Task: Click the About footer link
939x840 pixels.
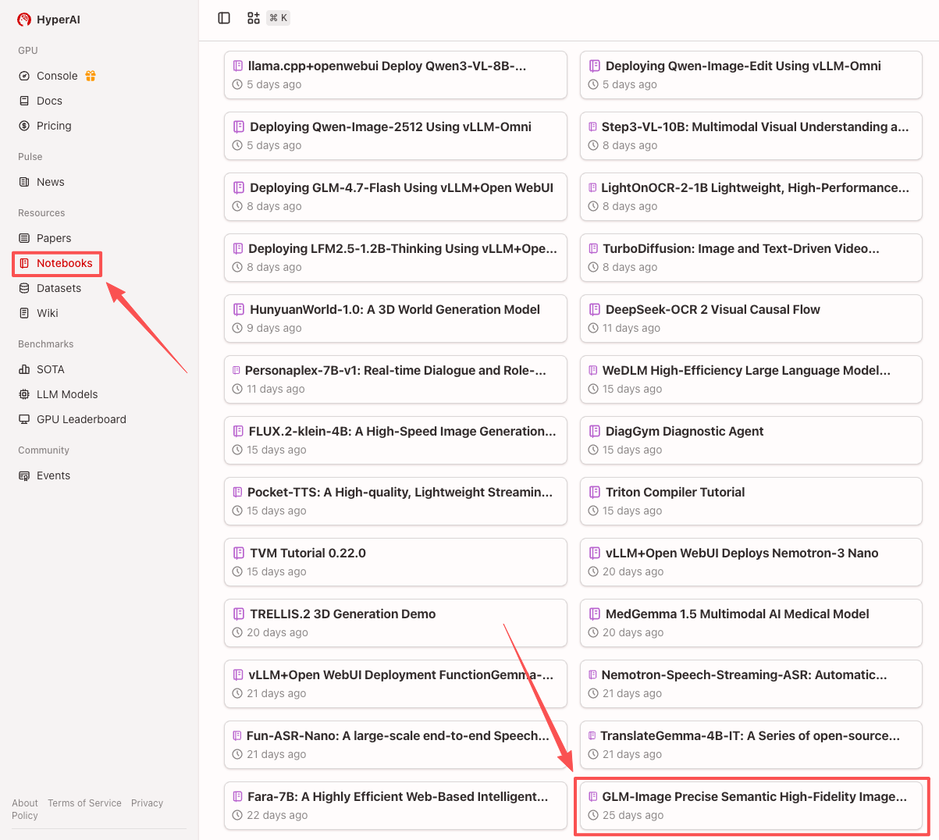Action: pyautogui.click(x=25, y=803)
